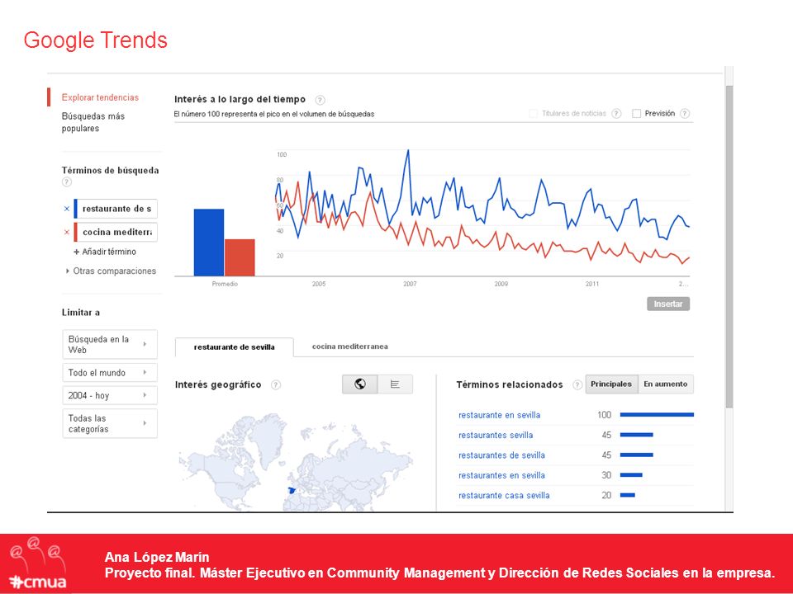This screenshot has width=793, height=594.
Task: Switch to the En aumento tab
Action: (666, 384)
